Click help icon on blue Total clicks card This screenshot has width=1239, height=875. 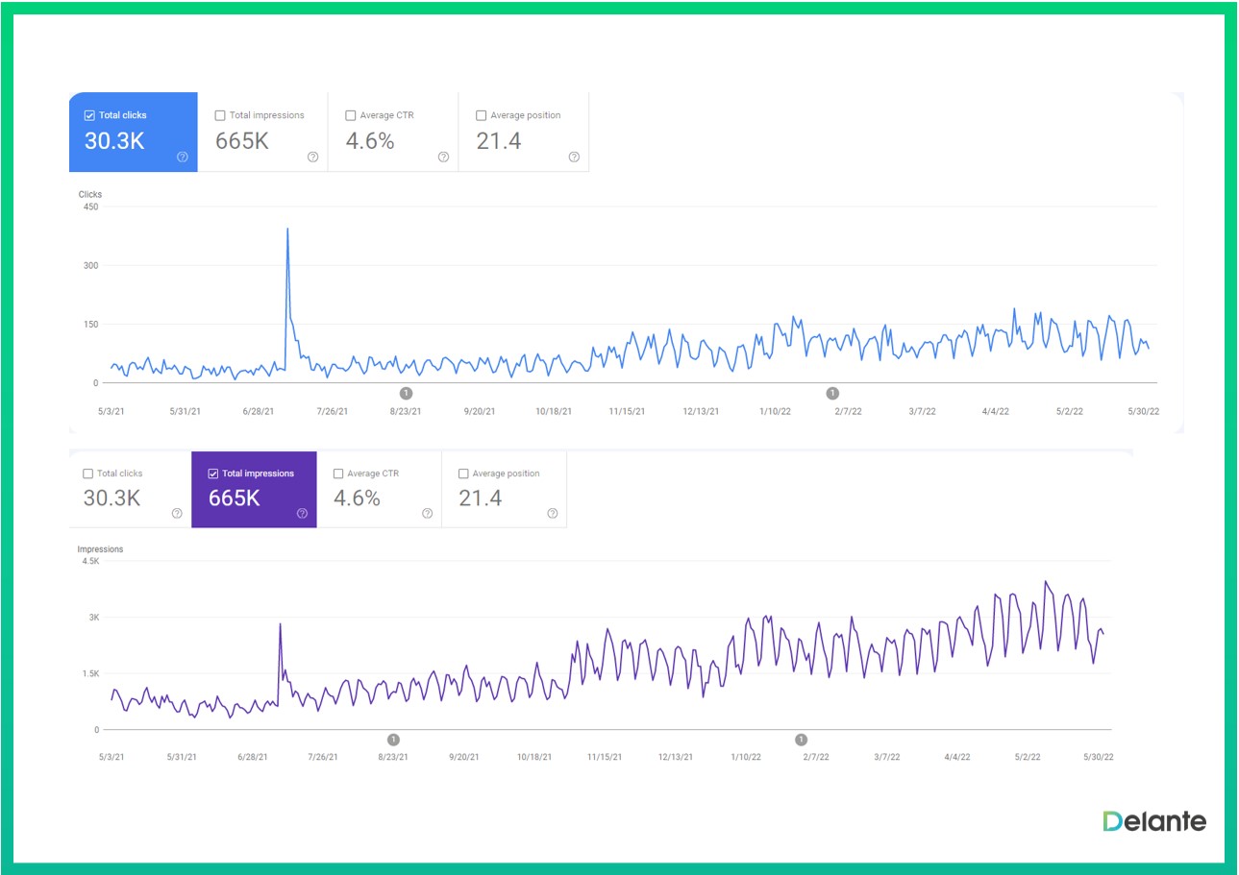point(183,158)
